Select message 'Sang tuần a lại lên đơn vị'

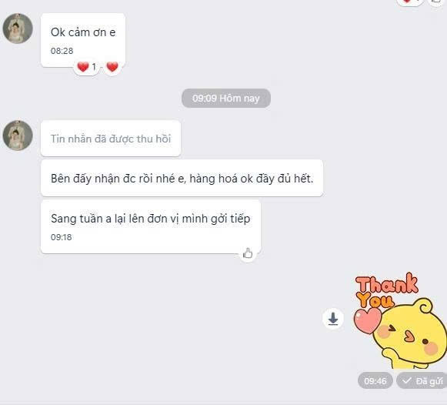tap(151, 226)
